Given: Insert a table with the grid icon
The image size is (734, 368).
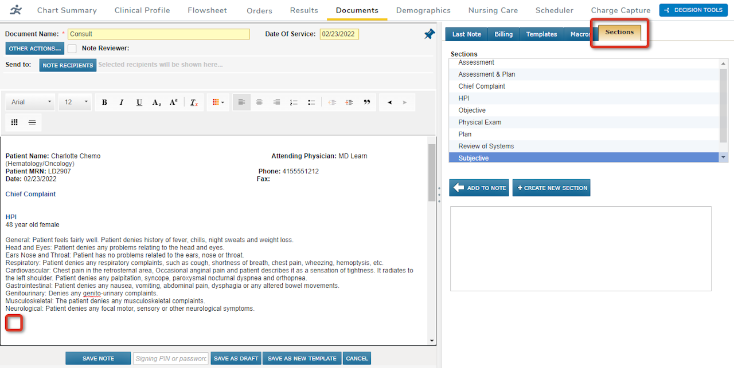Looking at the screenshot, I should (x=14, y=122).
